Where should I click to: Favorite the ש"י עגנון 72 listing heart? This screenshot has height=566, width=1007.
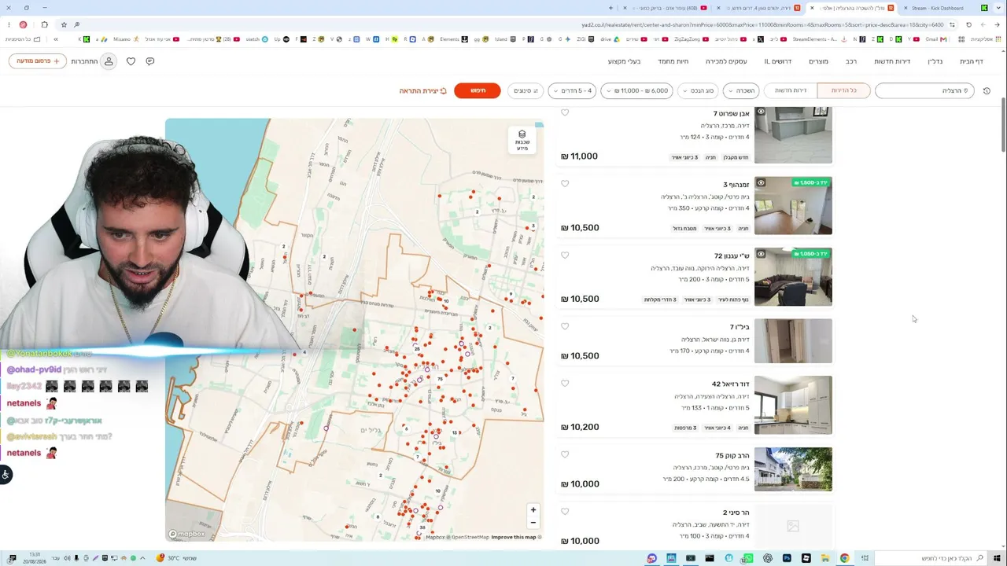click(x=565, y=255)
